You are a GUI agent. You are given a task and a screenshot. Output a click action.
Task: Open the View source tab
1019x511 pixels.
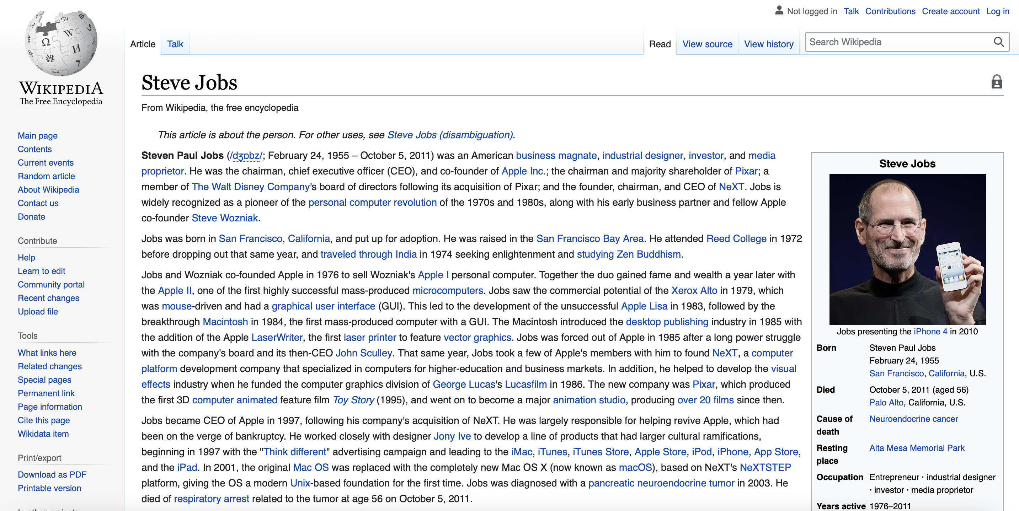coord(707,44)
